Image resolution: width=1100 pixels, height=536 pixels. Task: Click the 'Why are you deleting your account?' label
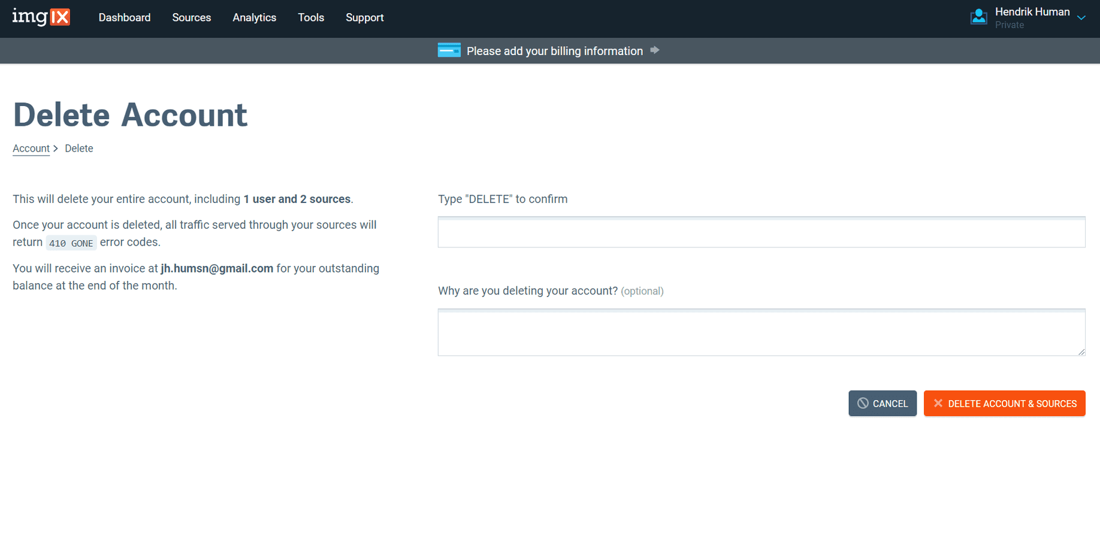click(528, 291)
